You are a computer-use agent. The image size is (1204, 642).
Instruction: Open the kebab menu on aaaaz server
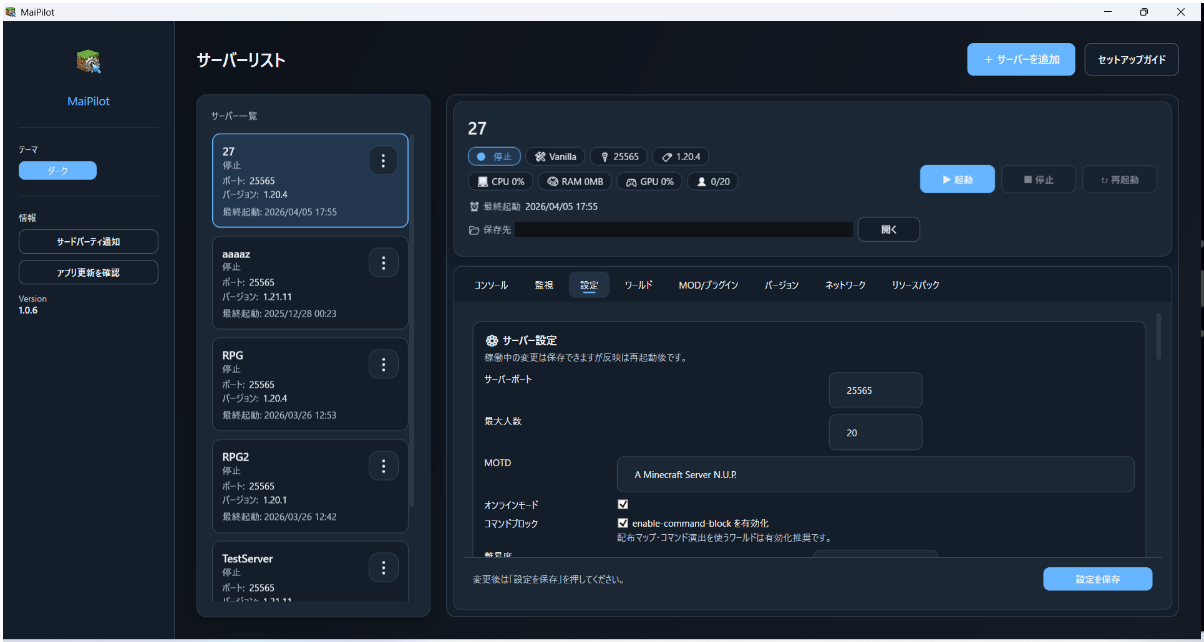[x=383, y=262]
